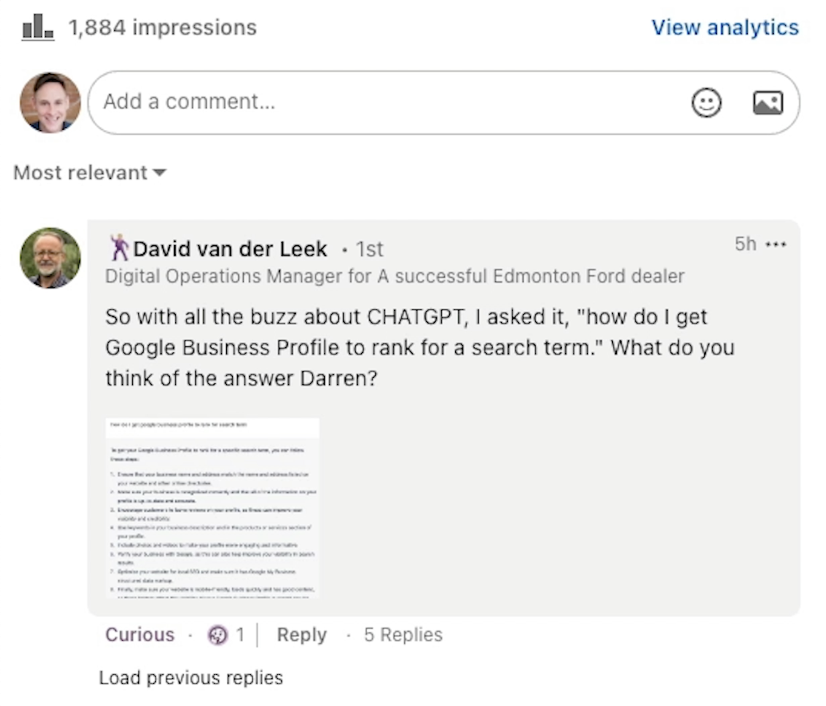Click the purple figure icon beside David's name
826x706 pixels.
tap(119, 248)
